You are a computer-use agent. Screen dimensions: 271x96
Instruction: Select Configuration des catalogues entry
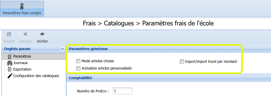coord(36,76)
